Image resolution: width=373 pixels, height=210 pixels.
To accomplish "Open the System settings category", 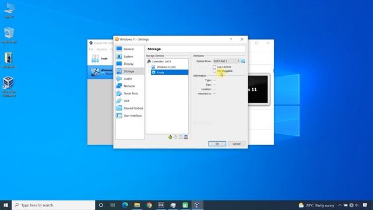I will 129,57.
